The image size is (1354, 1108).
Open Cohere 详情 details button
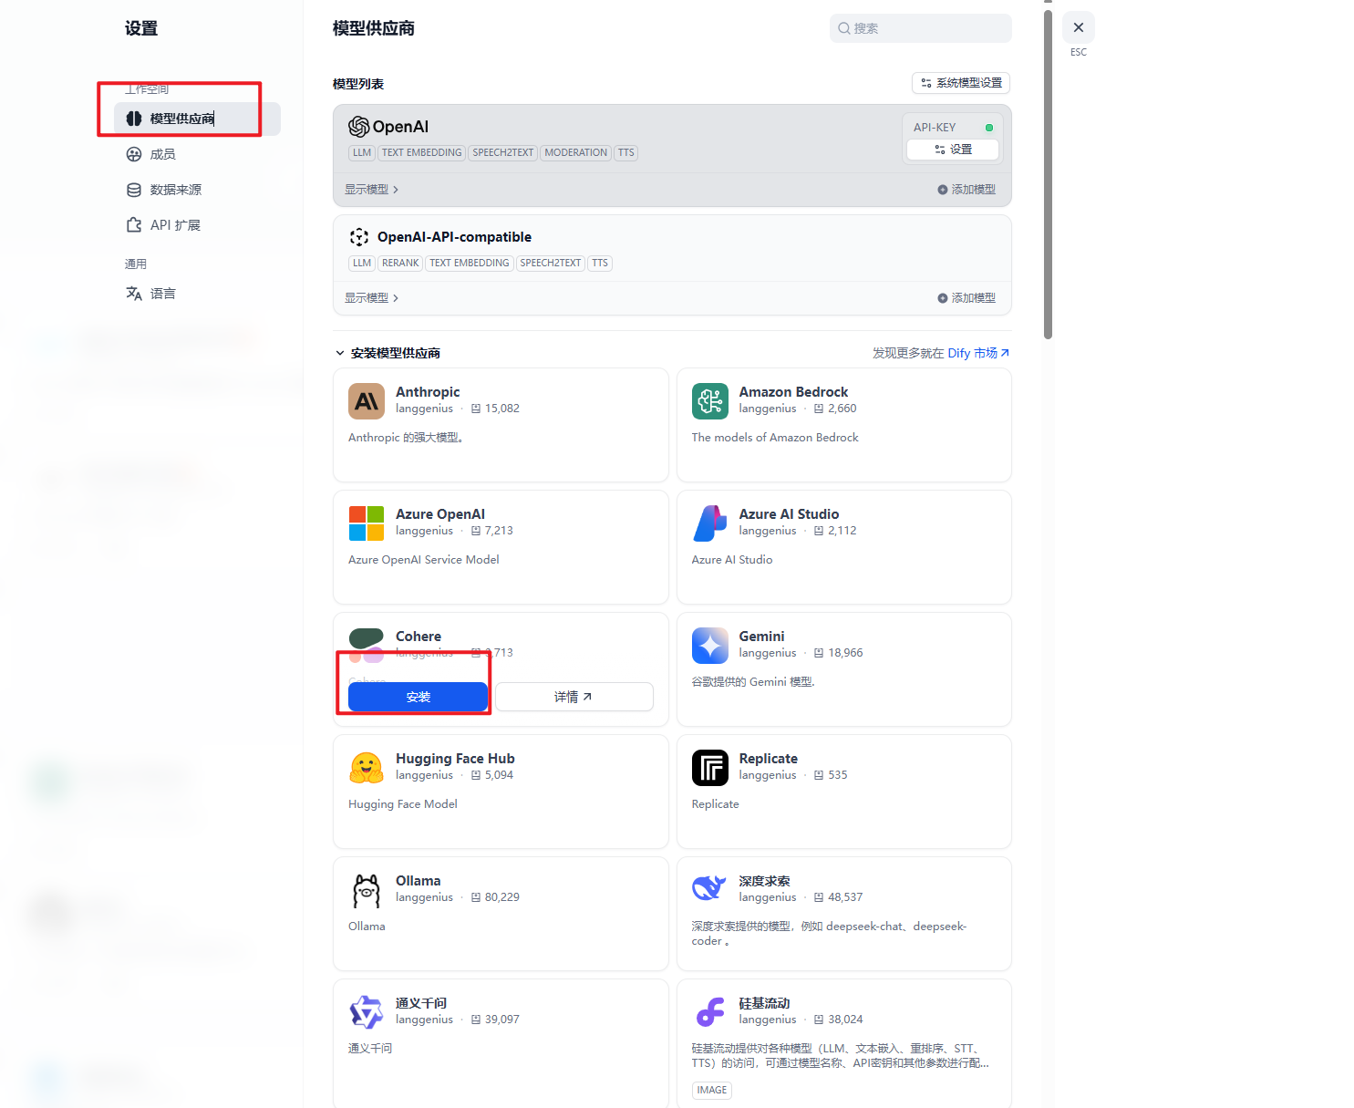click(574, 697)
